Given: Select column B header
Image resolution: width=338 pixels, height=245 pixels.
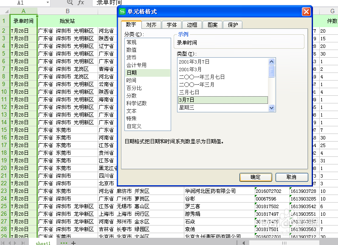Looking at the screenshot, I should 68,11.
